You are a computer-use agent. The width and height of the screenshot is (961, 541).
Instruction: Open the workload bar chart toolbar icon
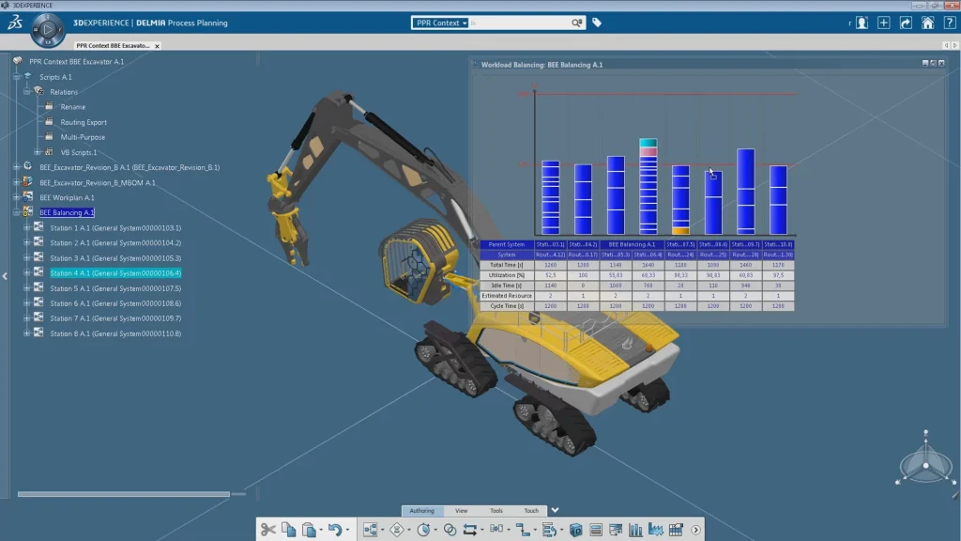tap(635, 530)
